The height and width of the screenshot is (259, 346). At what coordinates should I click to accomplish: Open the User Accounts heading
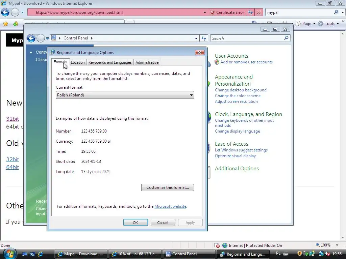click(231, 56)
